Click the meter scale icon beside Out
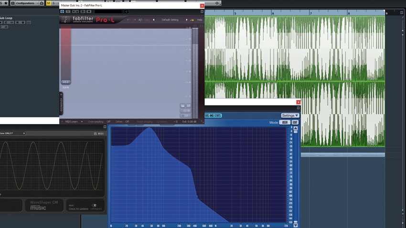The width and height of the screenshot is (406, 228). click(176, 122)
